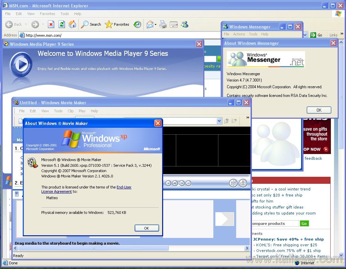
Task: Open IE File menu
Action: (8, 14)
